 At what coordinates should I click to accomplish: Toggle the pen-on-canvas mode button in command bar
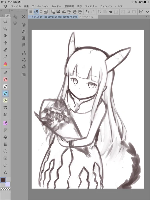36,12
